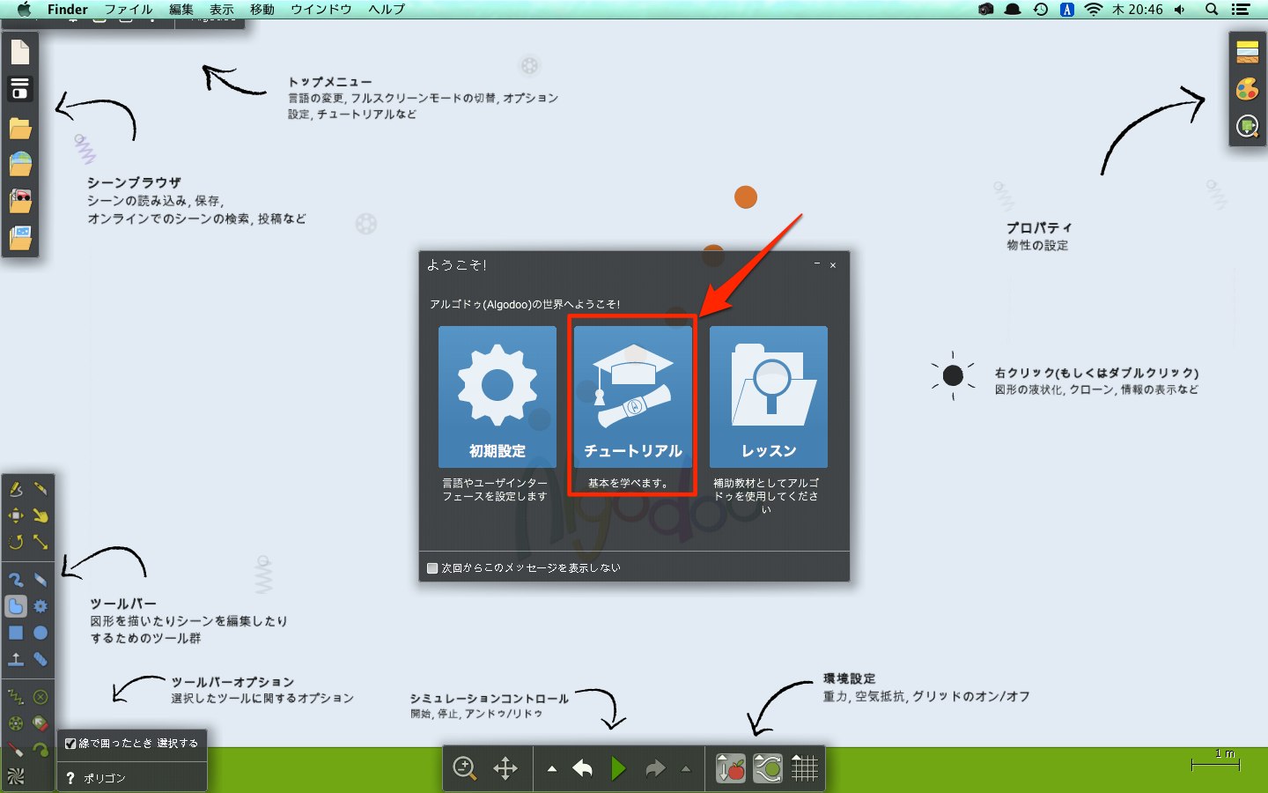This screenshot has width=1268, height=793.
Task: Select the green Tracer tool
Action: (x=41, y=750)
